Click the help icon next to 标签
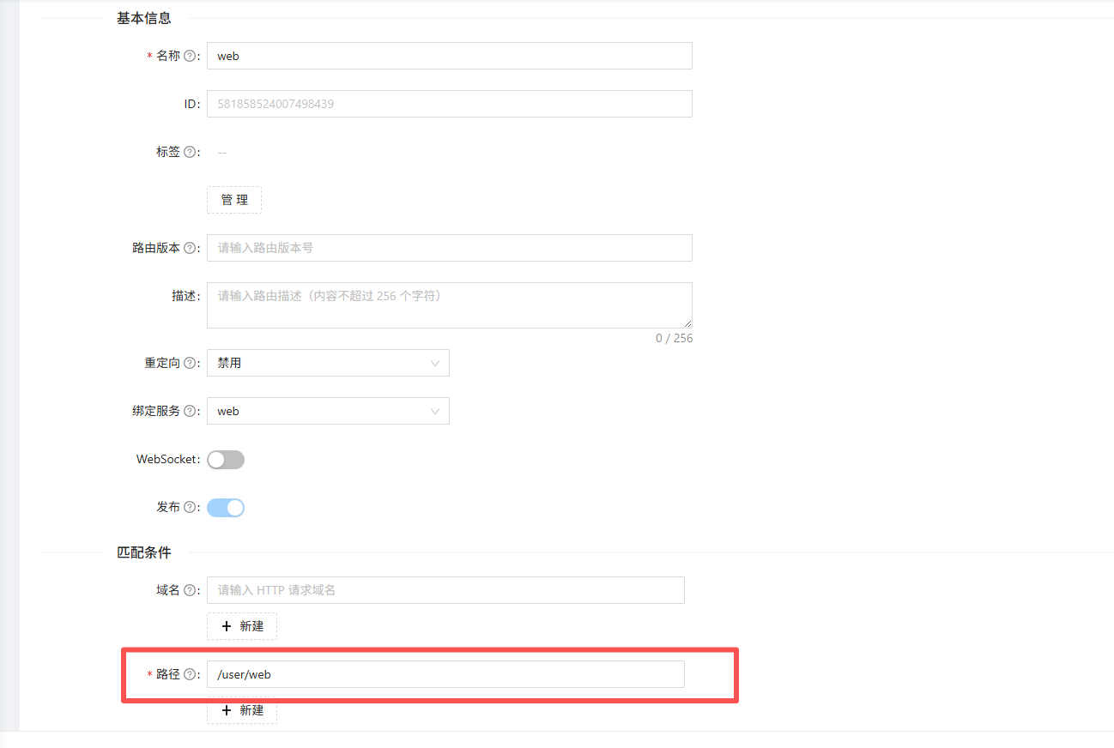 (x=190, y=152)
